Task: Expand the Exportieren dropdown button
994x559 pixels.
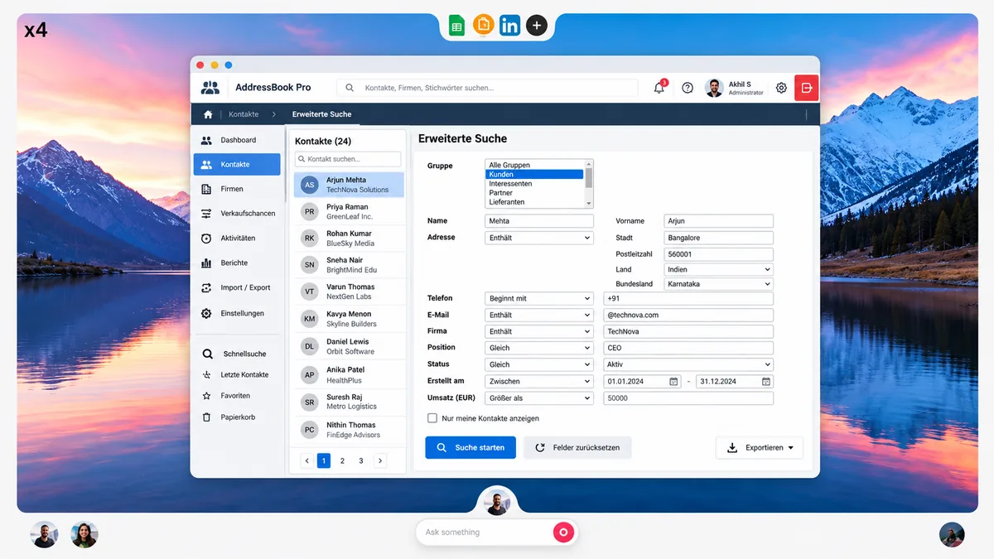Action: click(760, 448)
